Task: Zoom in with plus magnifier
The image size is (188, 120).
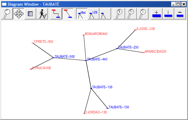Action: [119, 14]
